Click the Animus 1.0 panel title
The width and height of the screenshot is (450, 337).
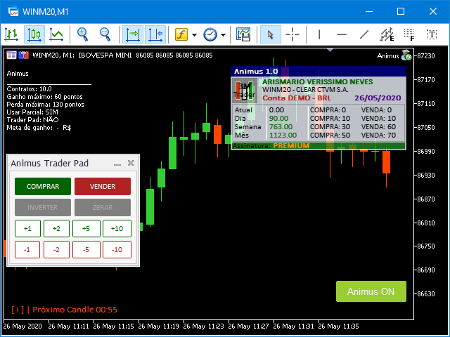point(256,71)
